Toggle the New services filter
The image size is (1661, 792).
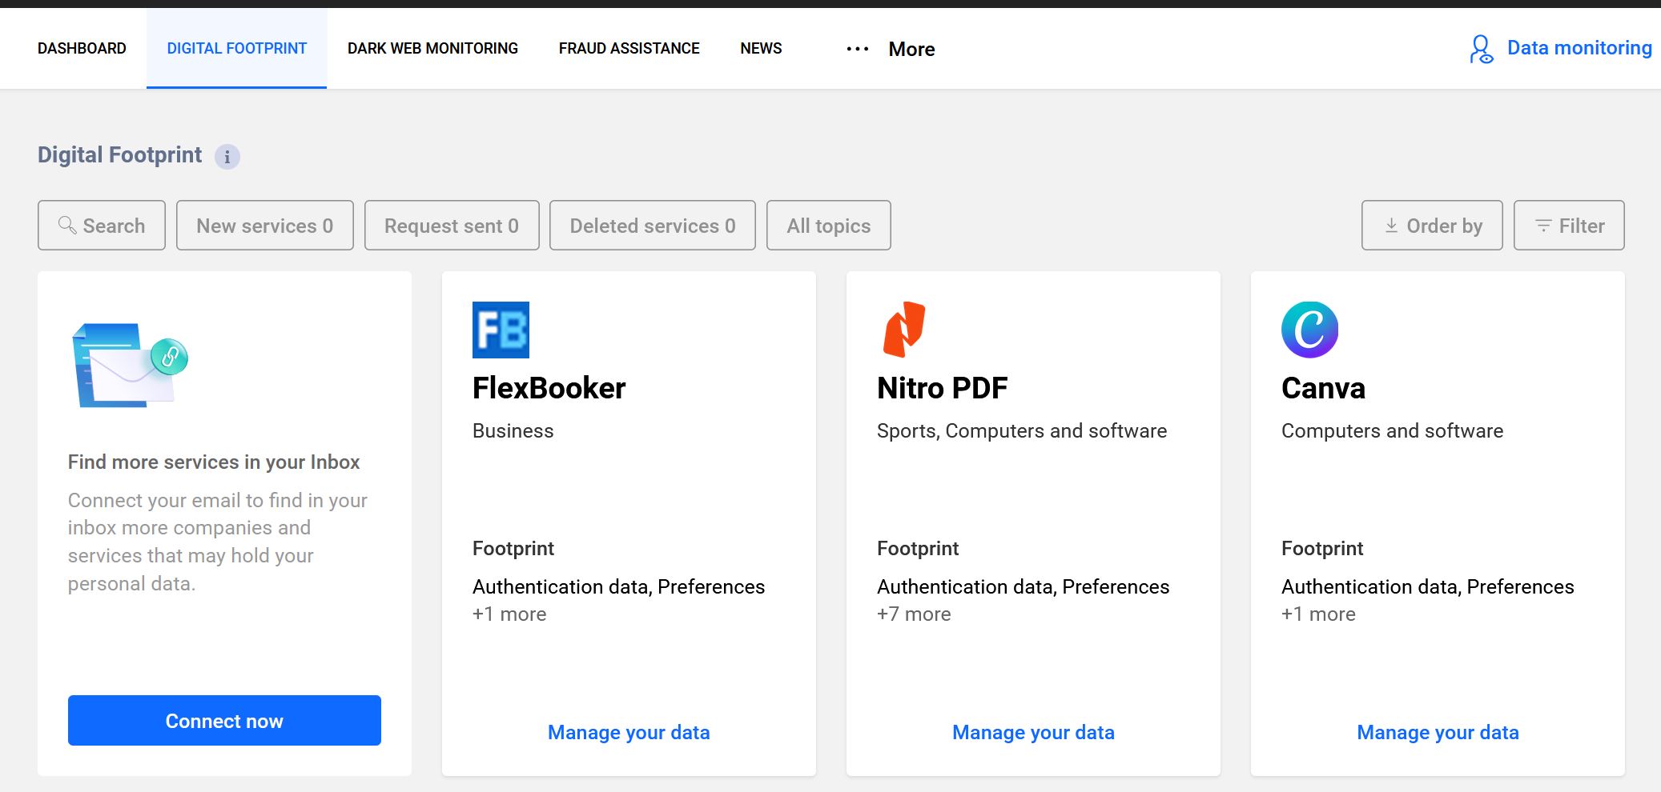[265, 226]
